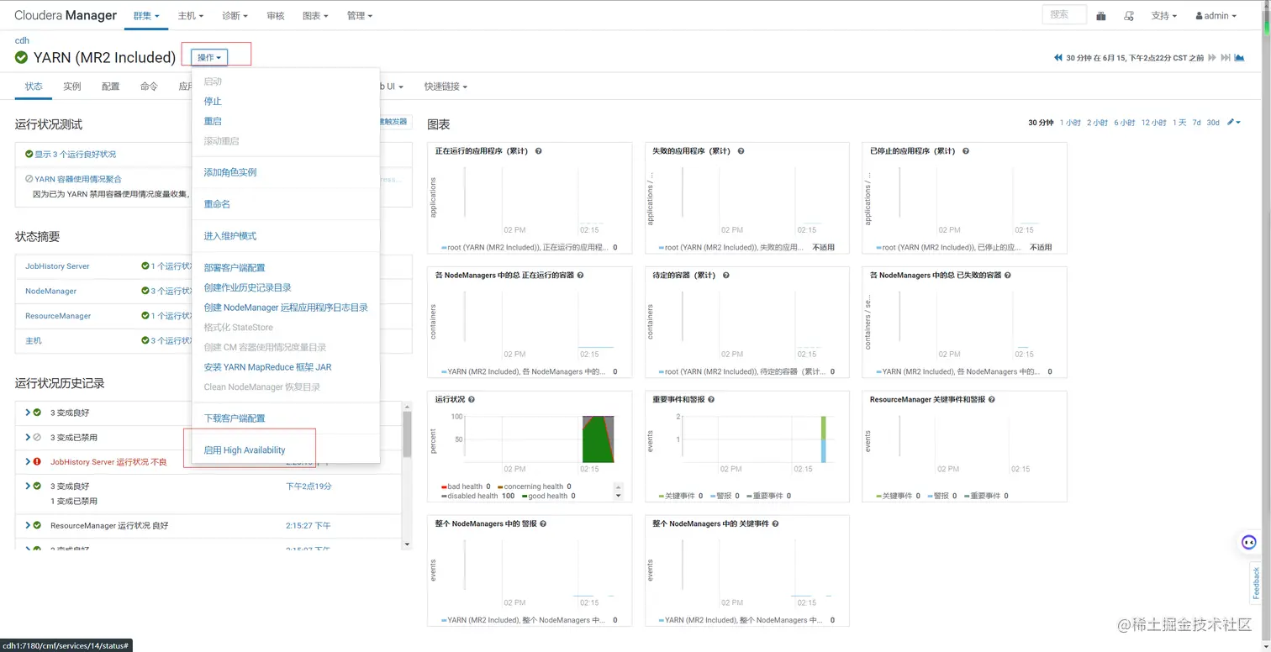Select 进入维护模式 menu entry
The width and height of the screenshot is (1271, 652).
230,236
